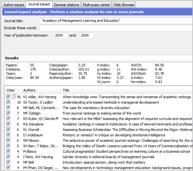The width and height of the screenshot is (193, 171).
Task: Select title 'From journal rankings to making sense'
Action: [x=102, y=113]
